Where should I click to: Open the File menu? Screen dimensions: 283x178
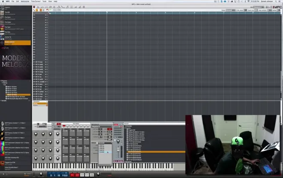(13, 1)
